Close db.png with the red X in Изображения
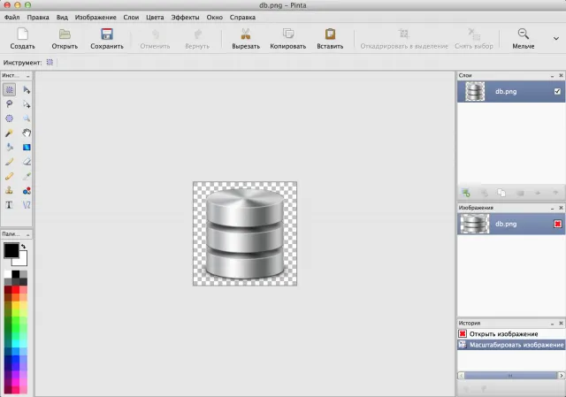 [557, 224]
